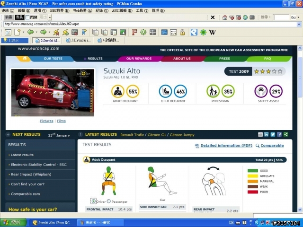
Task: Open settings with the green gear icon
Action: click(x=143, y=32)
